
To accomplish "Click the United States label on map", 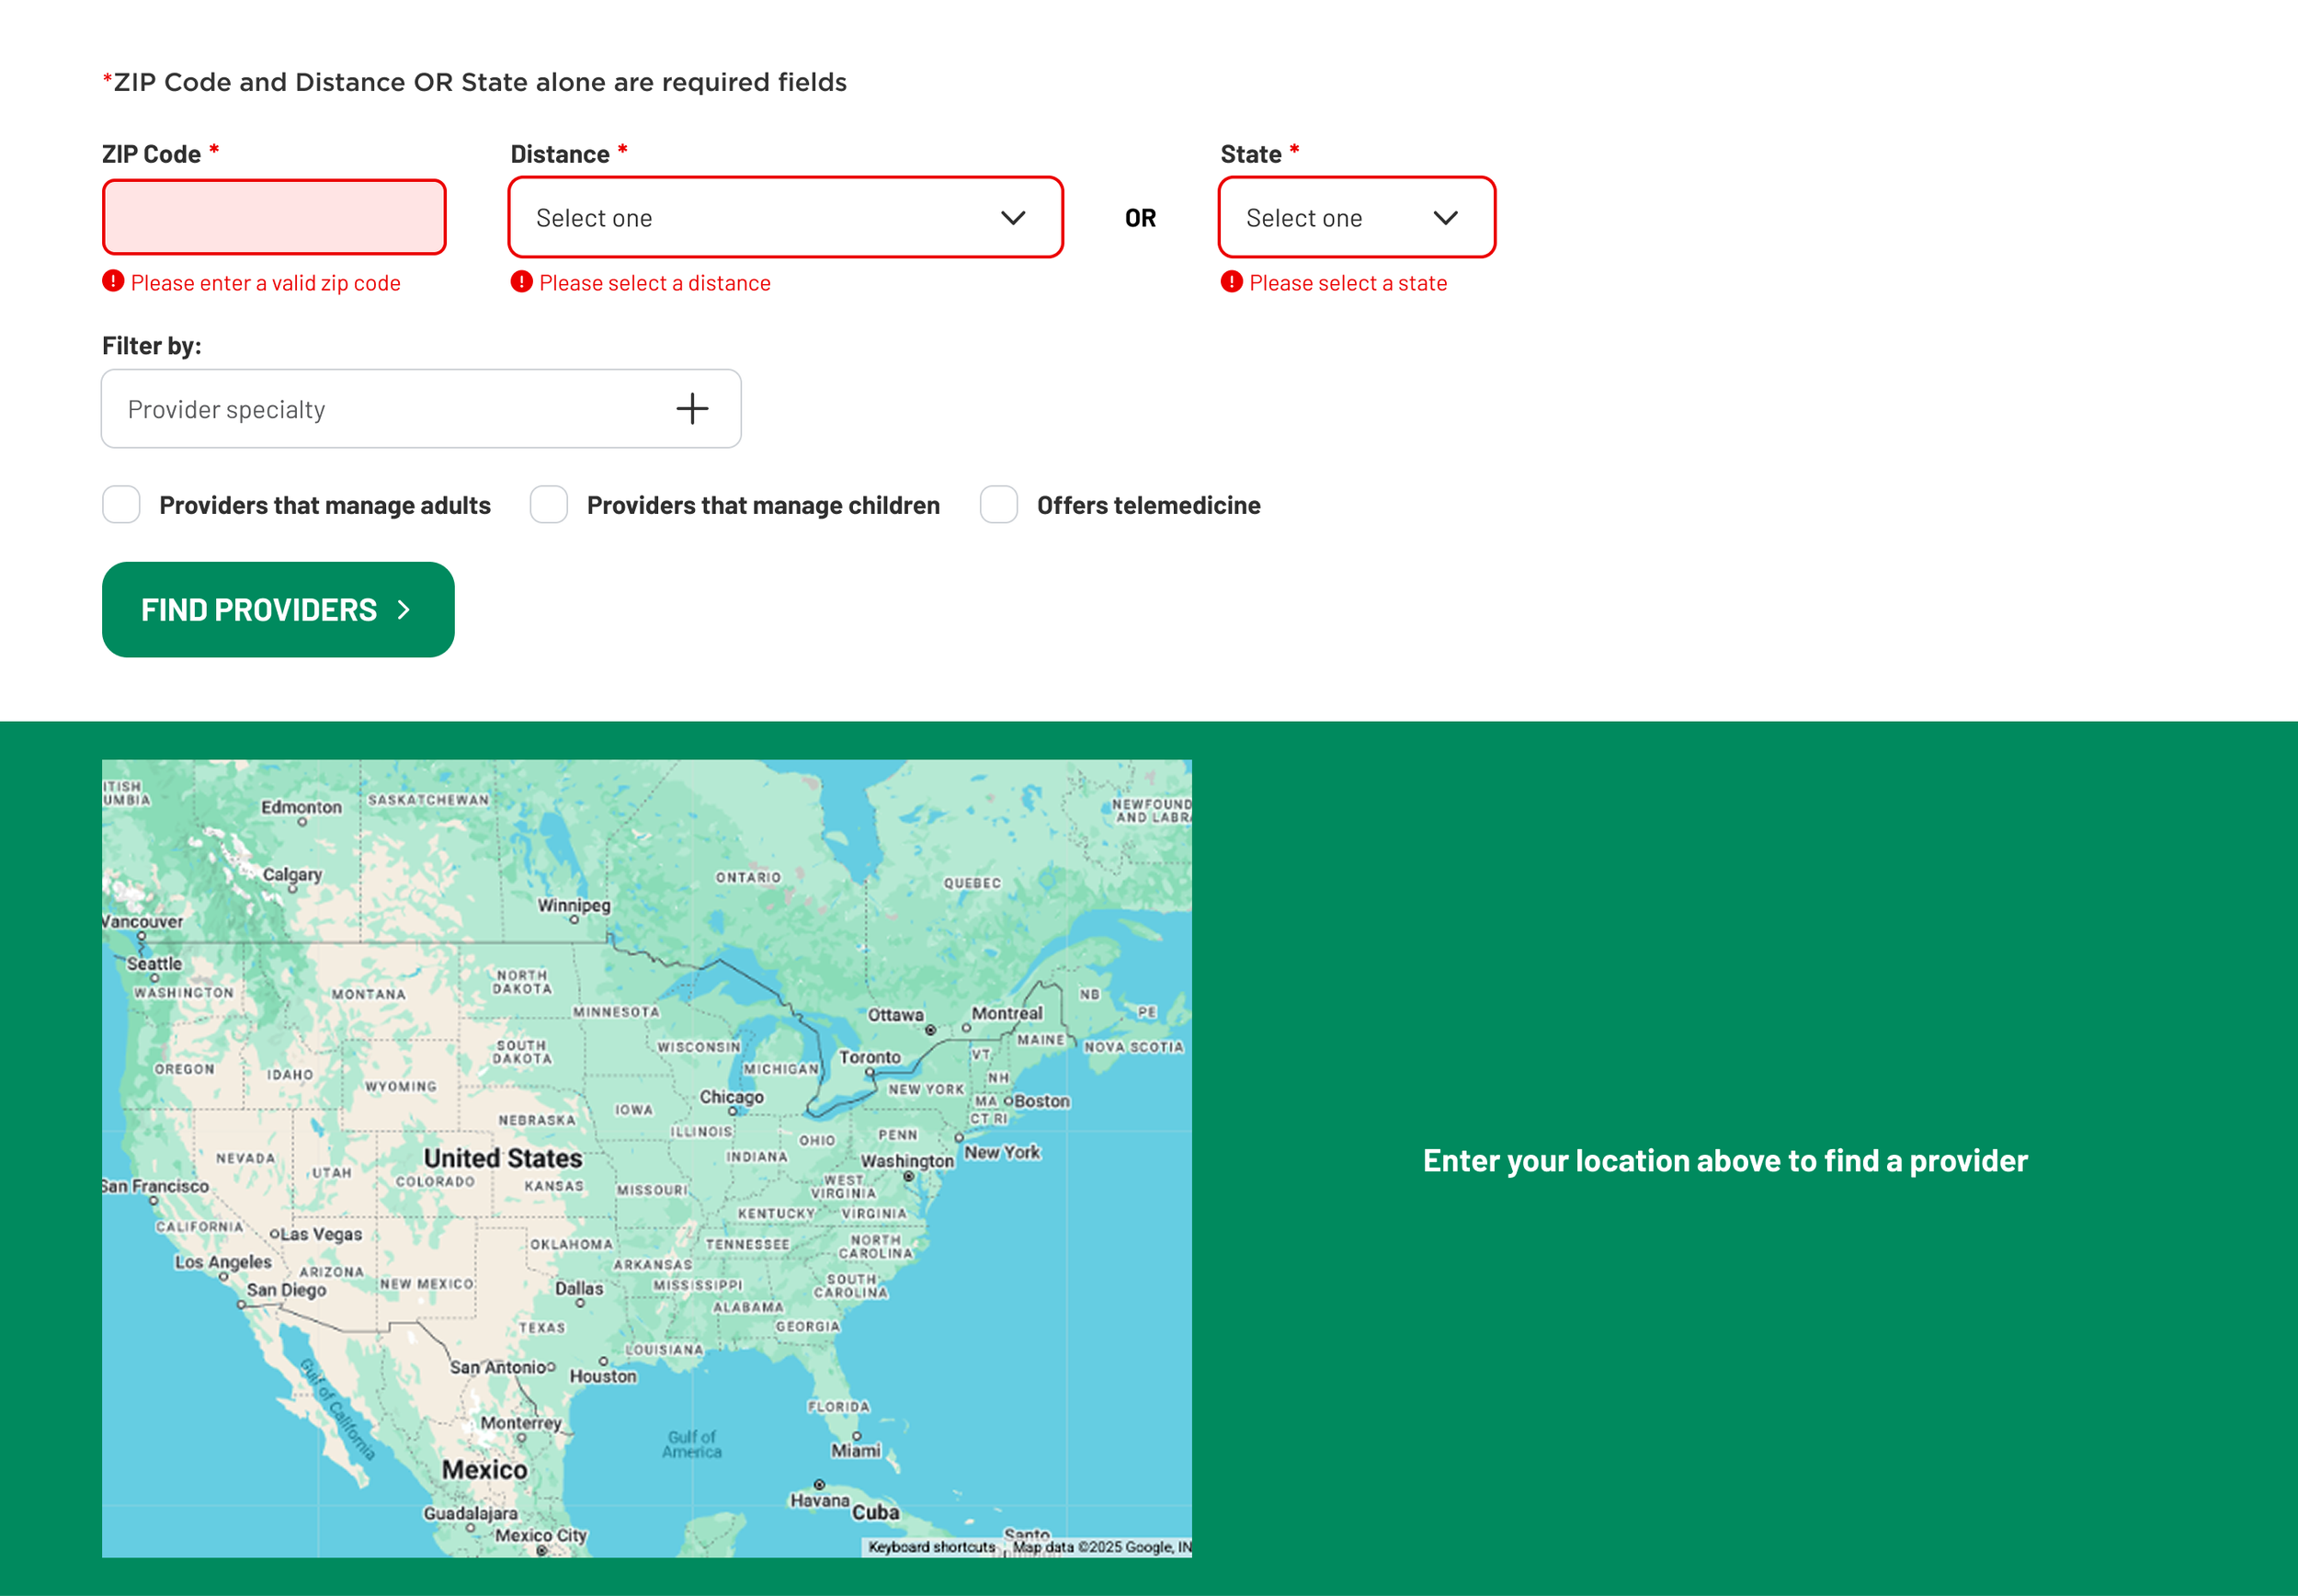I will coord(503,1158).
